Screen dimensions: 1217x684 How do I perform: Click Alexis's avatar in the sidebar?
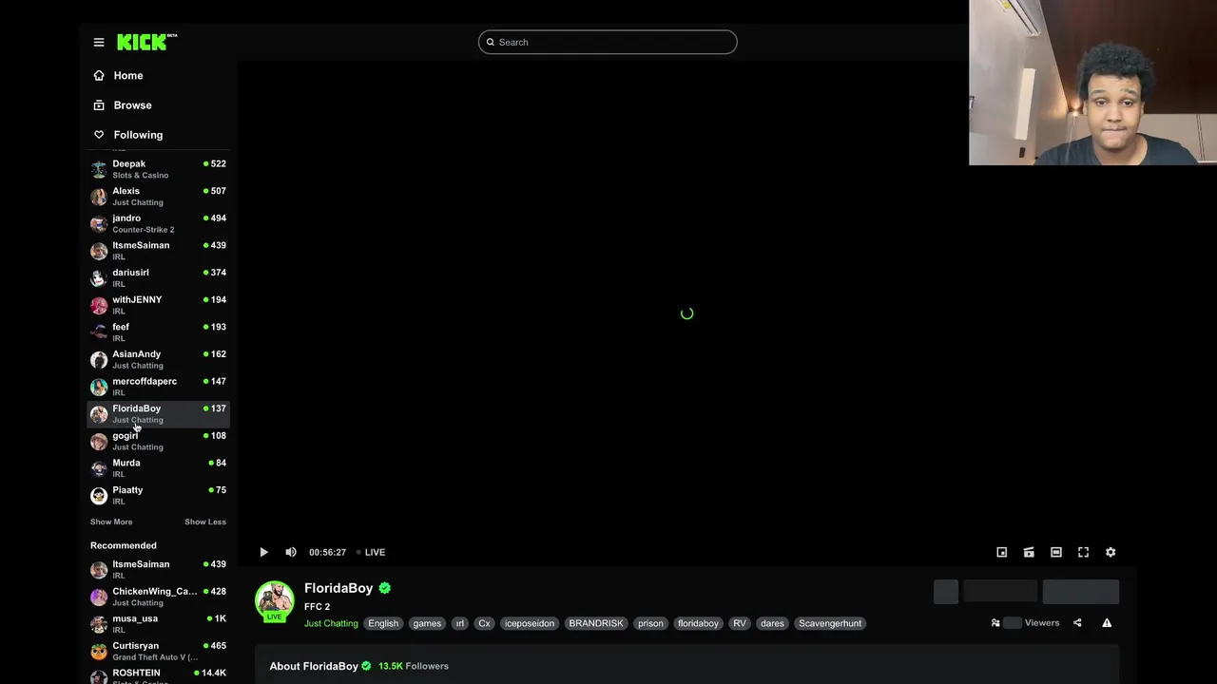(x=99, y=197)
